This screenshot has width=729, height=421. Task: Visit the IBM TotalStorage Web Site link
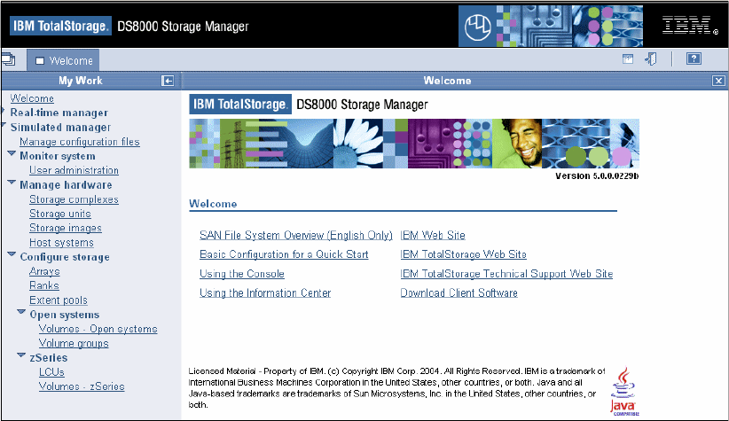[464, 254]
